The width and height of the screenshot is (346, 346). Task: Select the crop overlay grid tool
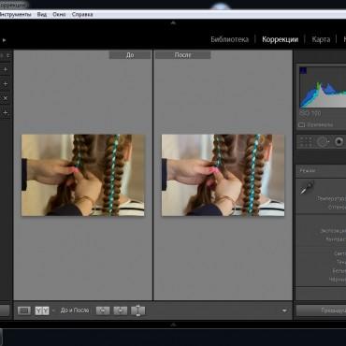(306, 142)
